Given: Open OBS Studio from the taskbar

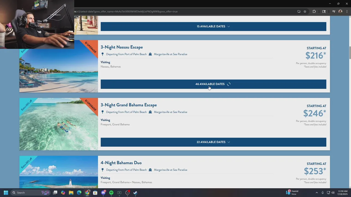Looking at the screenshot, I should coord(128,193).
